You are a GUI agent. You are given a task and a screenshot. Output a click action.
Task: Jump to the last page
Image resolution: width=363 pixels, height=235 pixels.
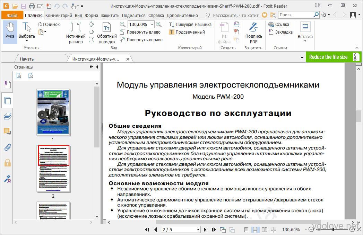[x=214, y=229]
